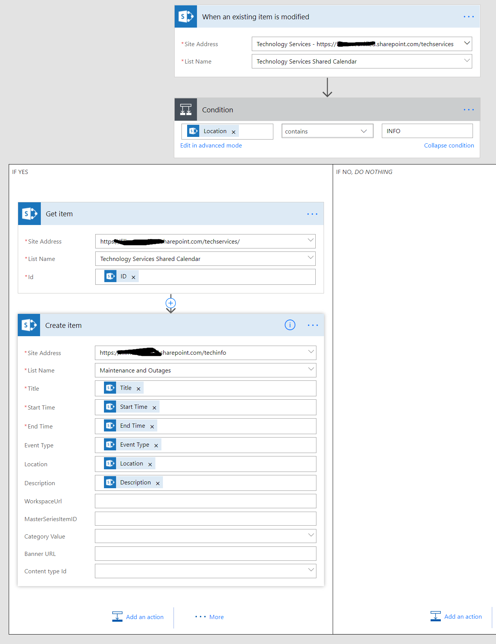Image resolution: width=496 pixels, height=644 pixels.
Task: Click the INFO value field in Condition
Action: [x=427, y=131]
